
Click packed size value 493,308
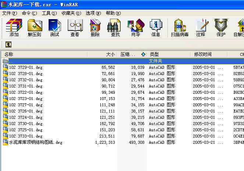tap(137, 142)
